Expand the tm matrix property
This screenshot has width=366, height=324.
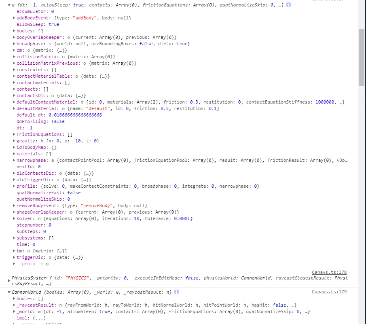(14, 251)
